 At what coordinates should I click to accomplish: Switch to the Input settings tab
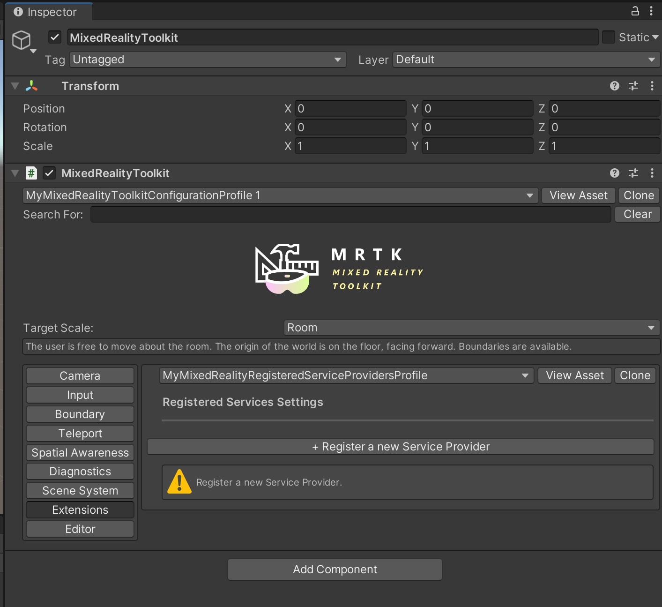80,395
